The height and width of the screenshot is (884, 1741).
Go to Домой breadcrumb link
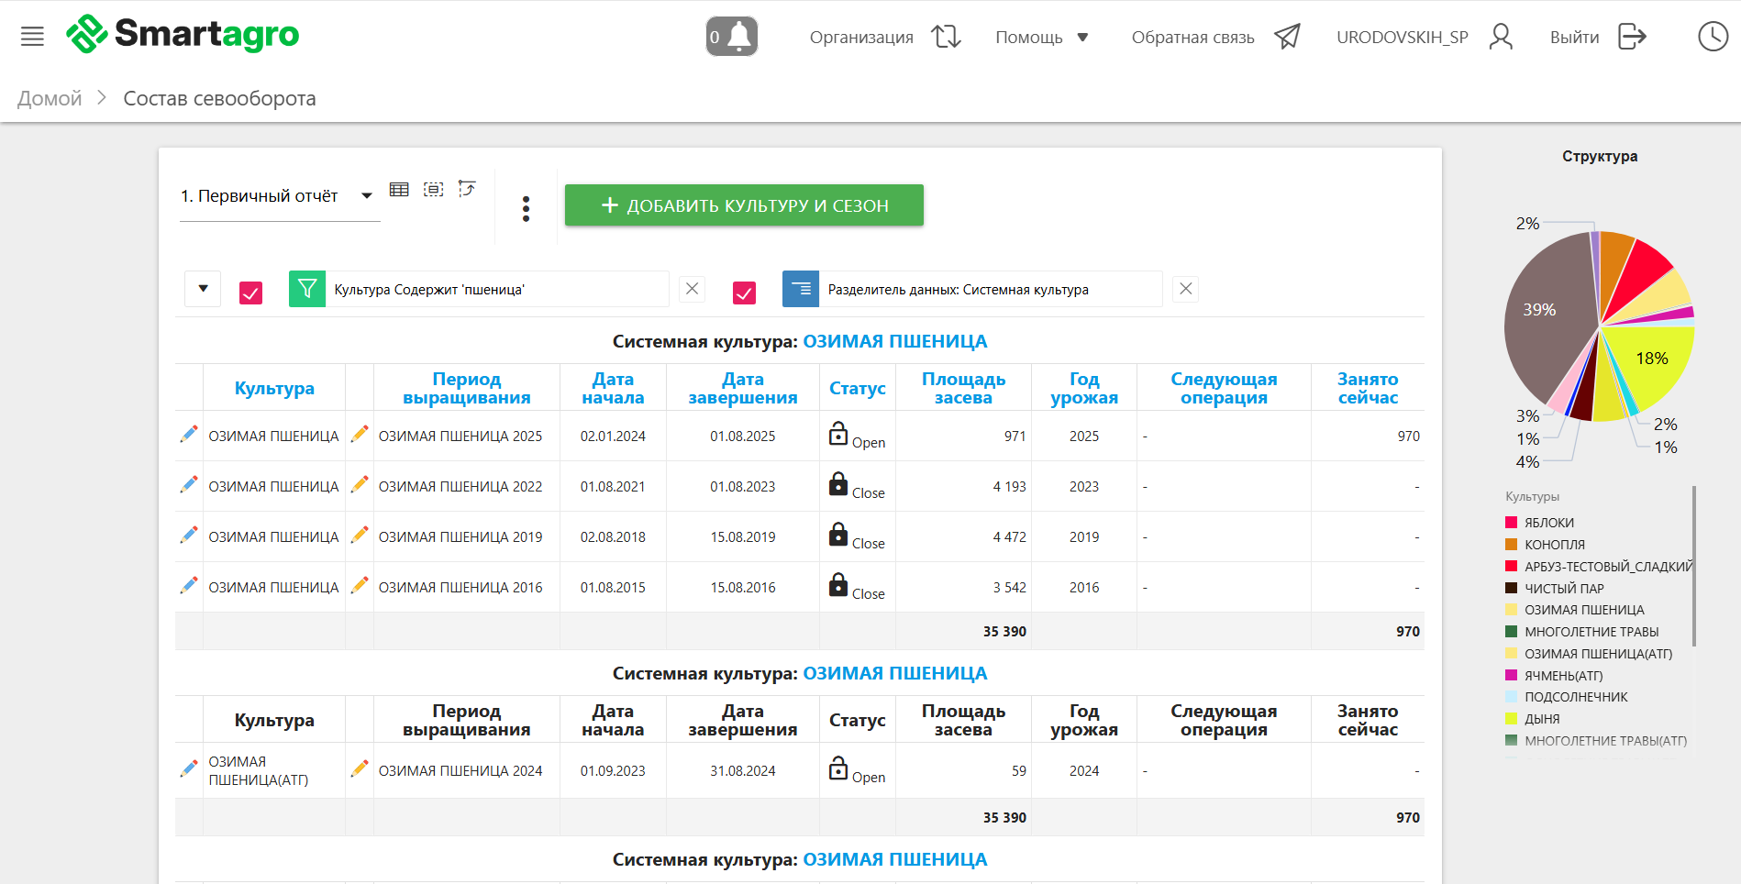click(50, 98)
